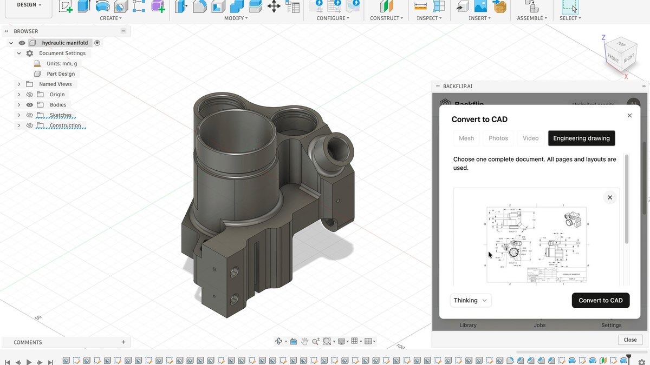Select the Create Sketch tool
Viewport: 650px width, 365px height.
click(x=66, y=6)
